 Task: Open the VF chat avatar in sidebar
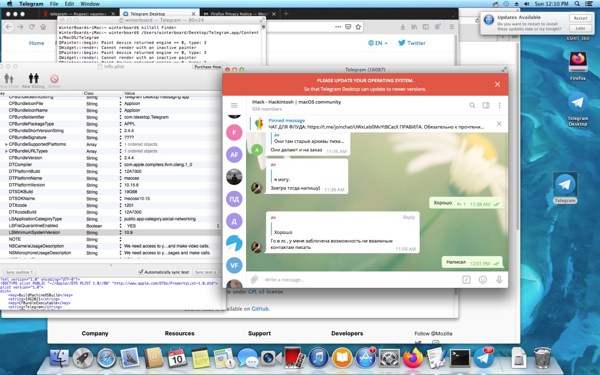tap(234, 265)
